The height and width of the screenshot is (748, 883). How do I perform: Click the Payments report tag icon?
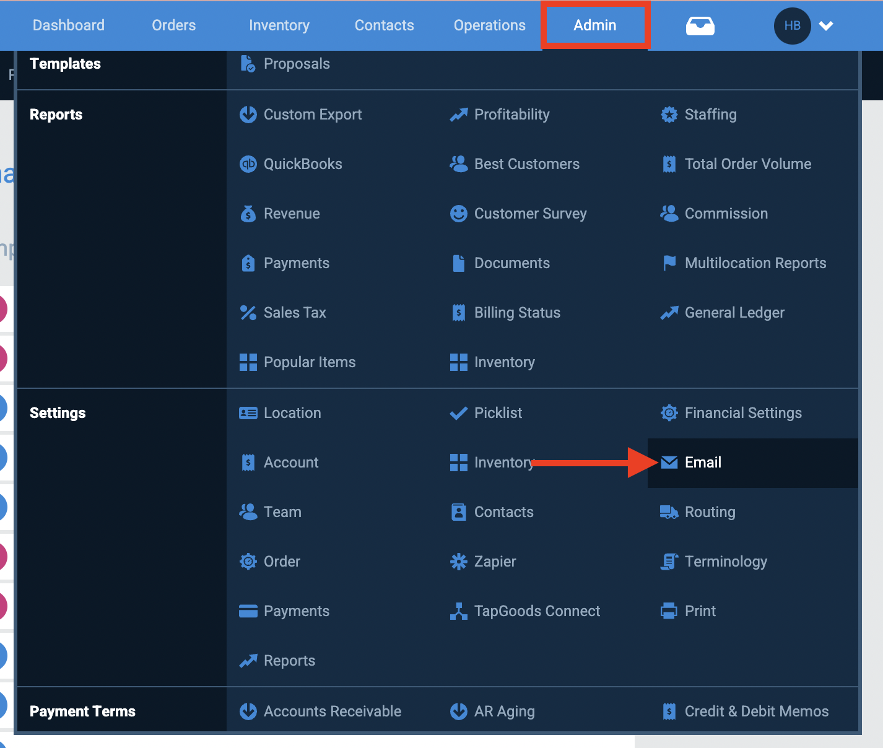248,263
